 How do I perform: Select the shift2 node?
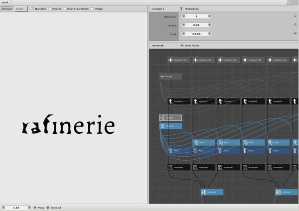point(228,142)
